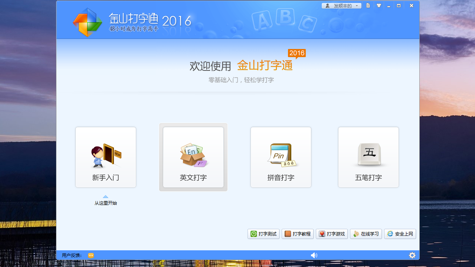Select the 英文打字 cardboard box icon
Image resolution: width=475 pixels, height=267 pixels.
click(193, 156)
